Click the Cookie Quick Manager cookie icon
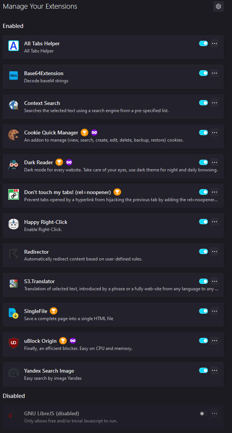 pyautogui.click(x=14, y=135)
